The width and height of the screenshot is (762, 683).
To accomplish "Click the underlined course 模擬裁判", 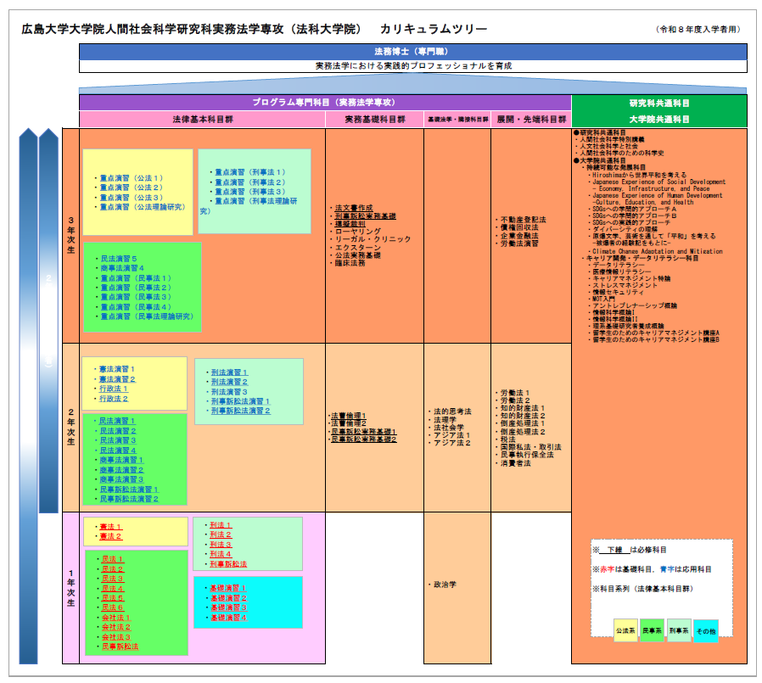I will (x=350, y=223).
